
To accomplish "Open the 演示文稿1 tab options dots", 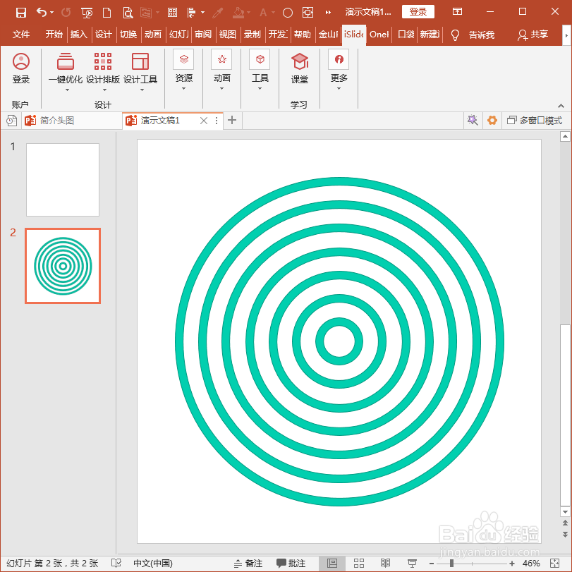I will (217, 121).
